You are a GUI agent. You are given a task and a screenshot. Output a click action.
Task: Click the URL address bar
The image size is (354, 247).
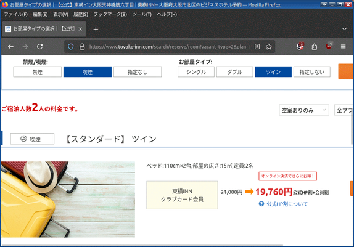(170, 47)
